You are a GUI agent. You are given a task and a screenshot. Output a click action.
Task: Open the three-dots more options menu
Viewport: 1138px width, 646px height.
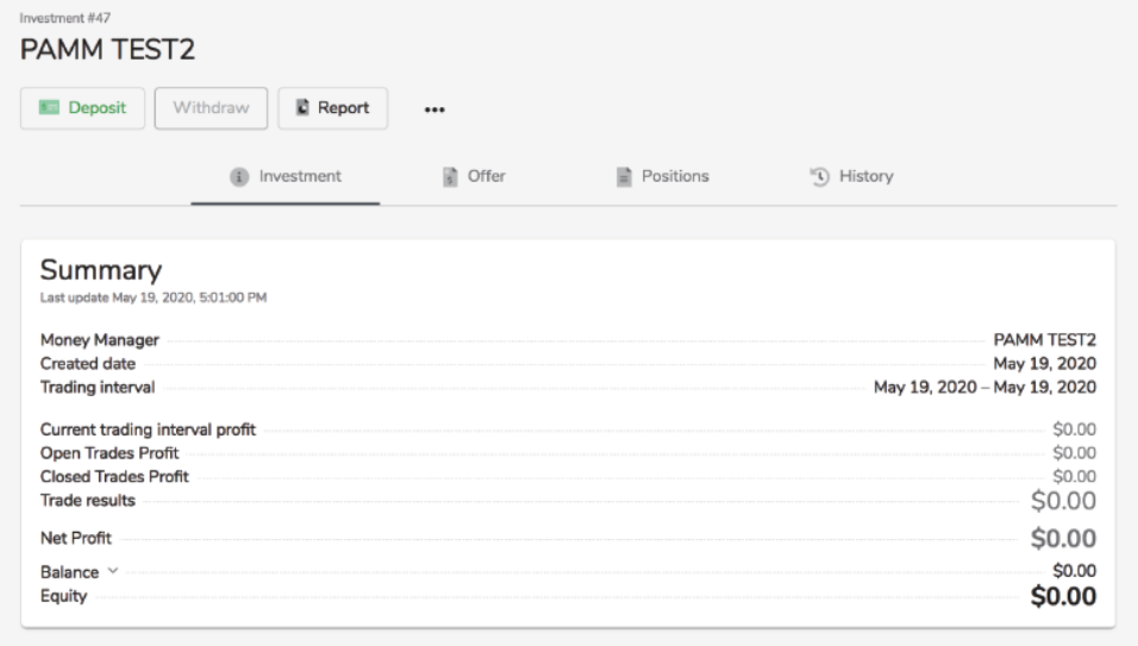(434, 109)
